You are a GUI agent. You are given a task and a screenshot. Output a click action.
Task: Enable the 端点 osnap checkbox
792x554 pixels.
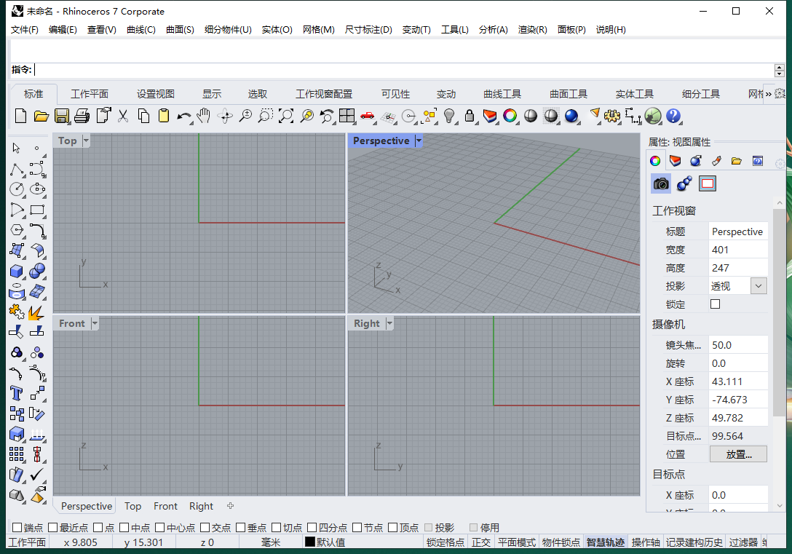[x=17, y=527]
